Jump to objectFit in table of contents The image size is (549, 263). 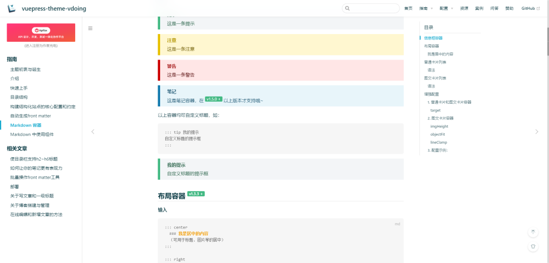coord(437,134)
